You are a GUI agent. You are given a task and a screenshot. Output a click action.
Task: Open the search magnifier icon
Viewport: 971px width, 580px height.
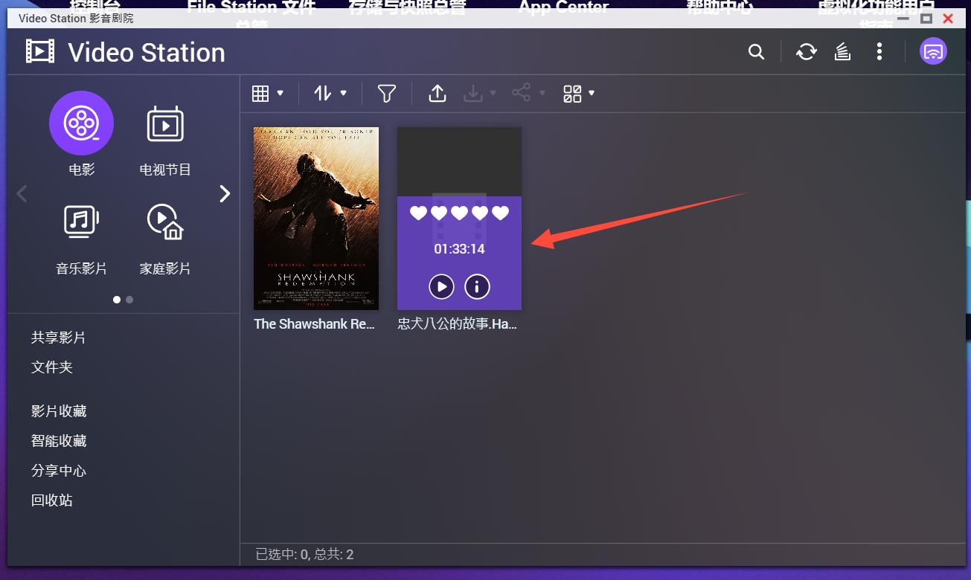(756, 52)
